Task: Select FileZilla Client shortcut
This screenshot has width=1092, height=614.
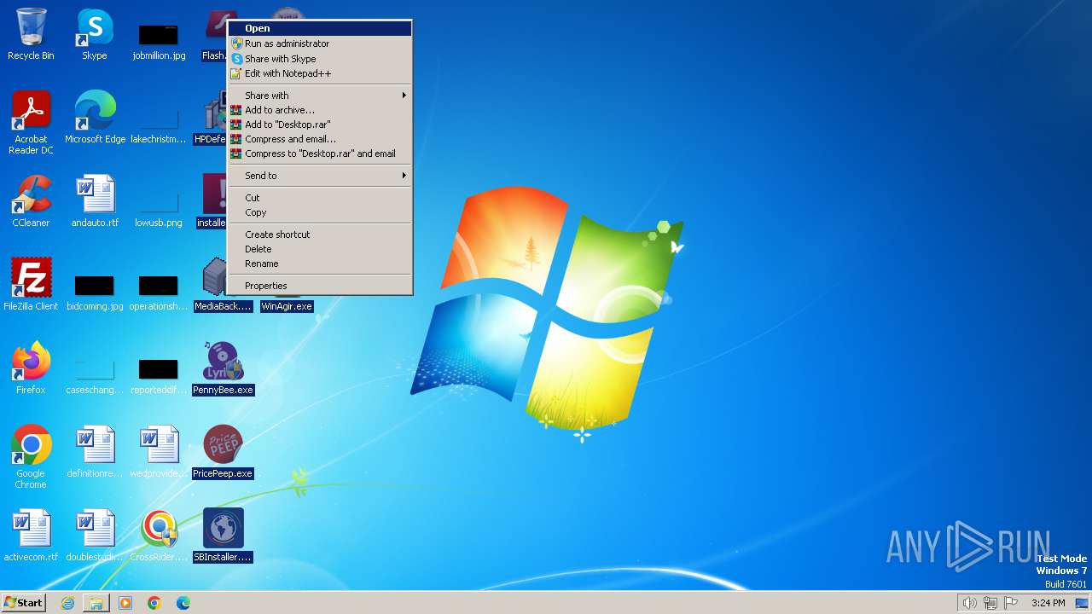Action: (x=31, y=285)
